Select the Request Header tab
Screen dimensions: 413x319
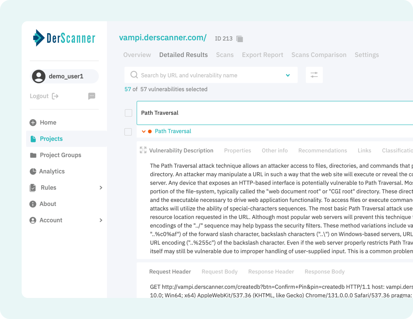170,272
